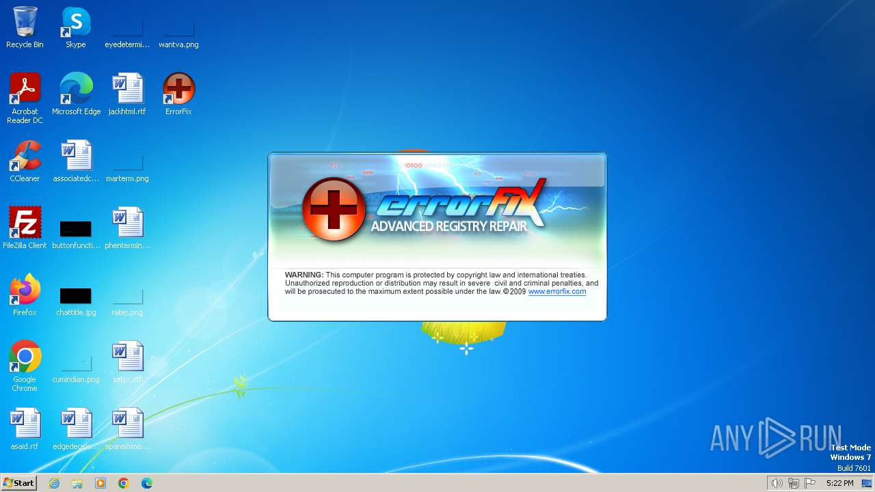Image resolution: width=875 pixels, height=492 pixels.
Task: Open Google Chrome desktop shortcut
Action: point(25,366)
